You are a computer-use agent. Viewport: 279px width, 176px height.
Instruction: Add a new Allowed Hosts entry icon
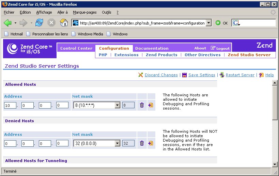151,105
